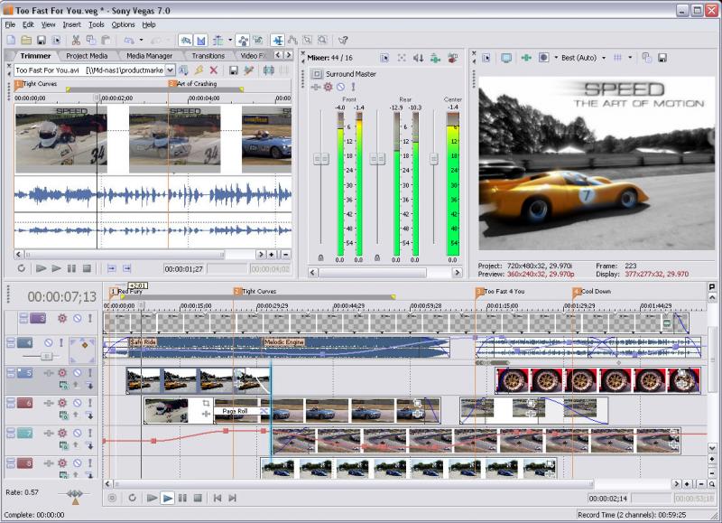The height and width of the screenshot is (523, 722).
Task: Open overlays grid dropdown arrow in preview
Action: 630,58
